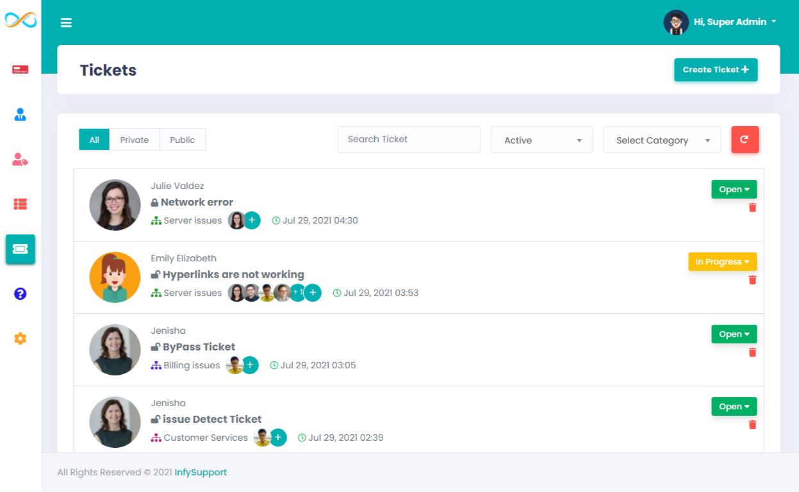Refresh the ticket list

[745, 139]
